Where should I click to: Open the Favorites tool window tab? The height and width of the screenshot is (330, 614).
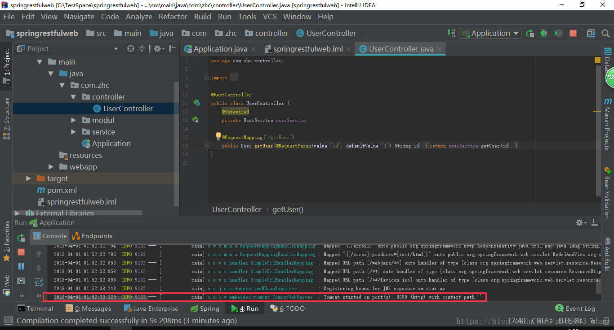click(6, 241)
